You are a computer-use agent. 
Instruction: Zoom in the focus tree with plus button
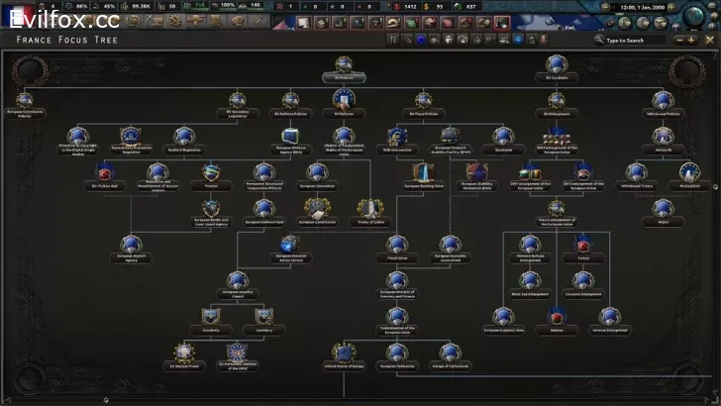coord(691,41)
